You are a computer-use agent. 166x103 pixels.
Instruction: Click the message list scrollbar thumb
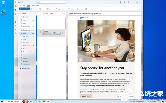click(66, 23)
